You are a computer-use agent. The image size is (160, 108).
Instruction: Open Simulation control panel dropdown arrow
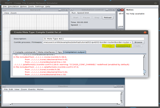72,10
